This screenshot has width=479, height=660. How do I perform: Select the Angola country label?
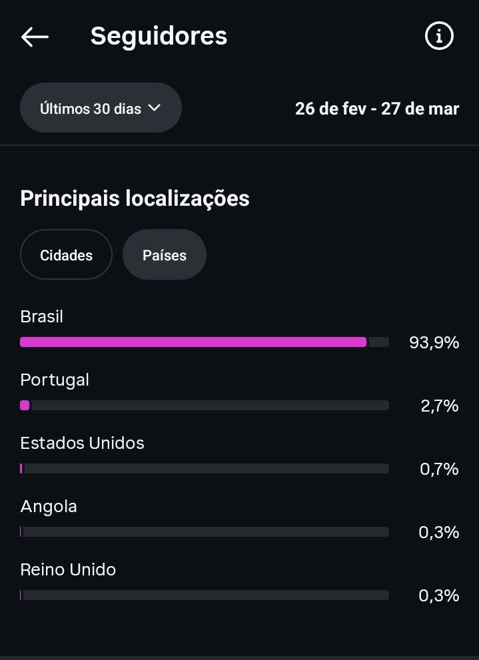tap(49, 507)
